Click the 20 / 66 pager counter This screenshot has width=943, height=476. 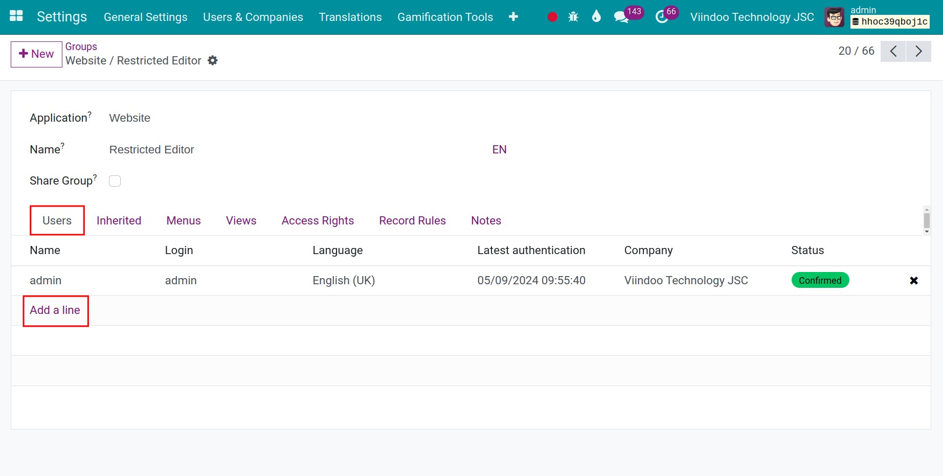pos(857,51)
